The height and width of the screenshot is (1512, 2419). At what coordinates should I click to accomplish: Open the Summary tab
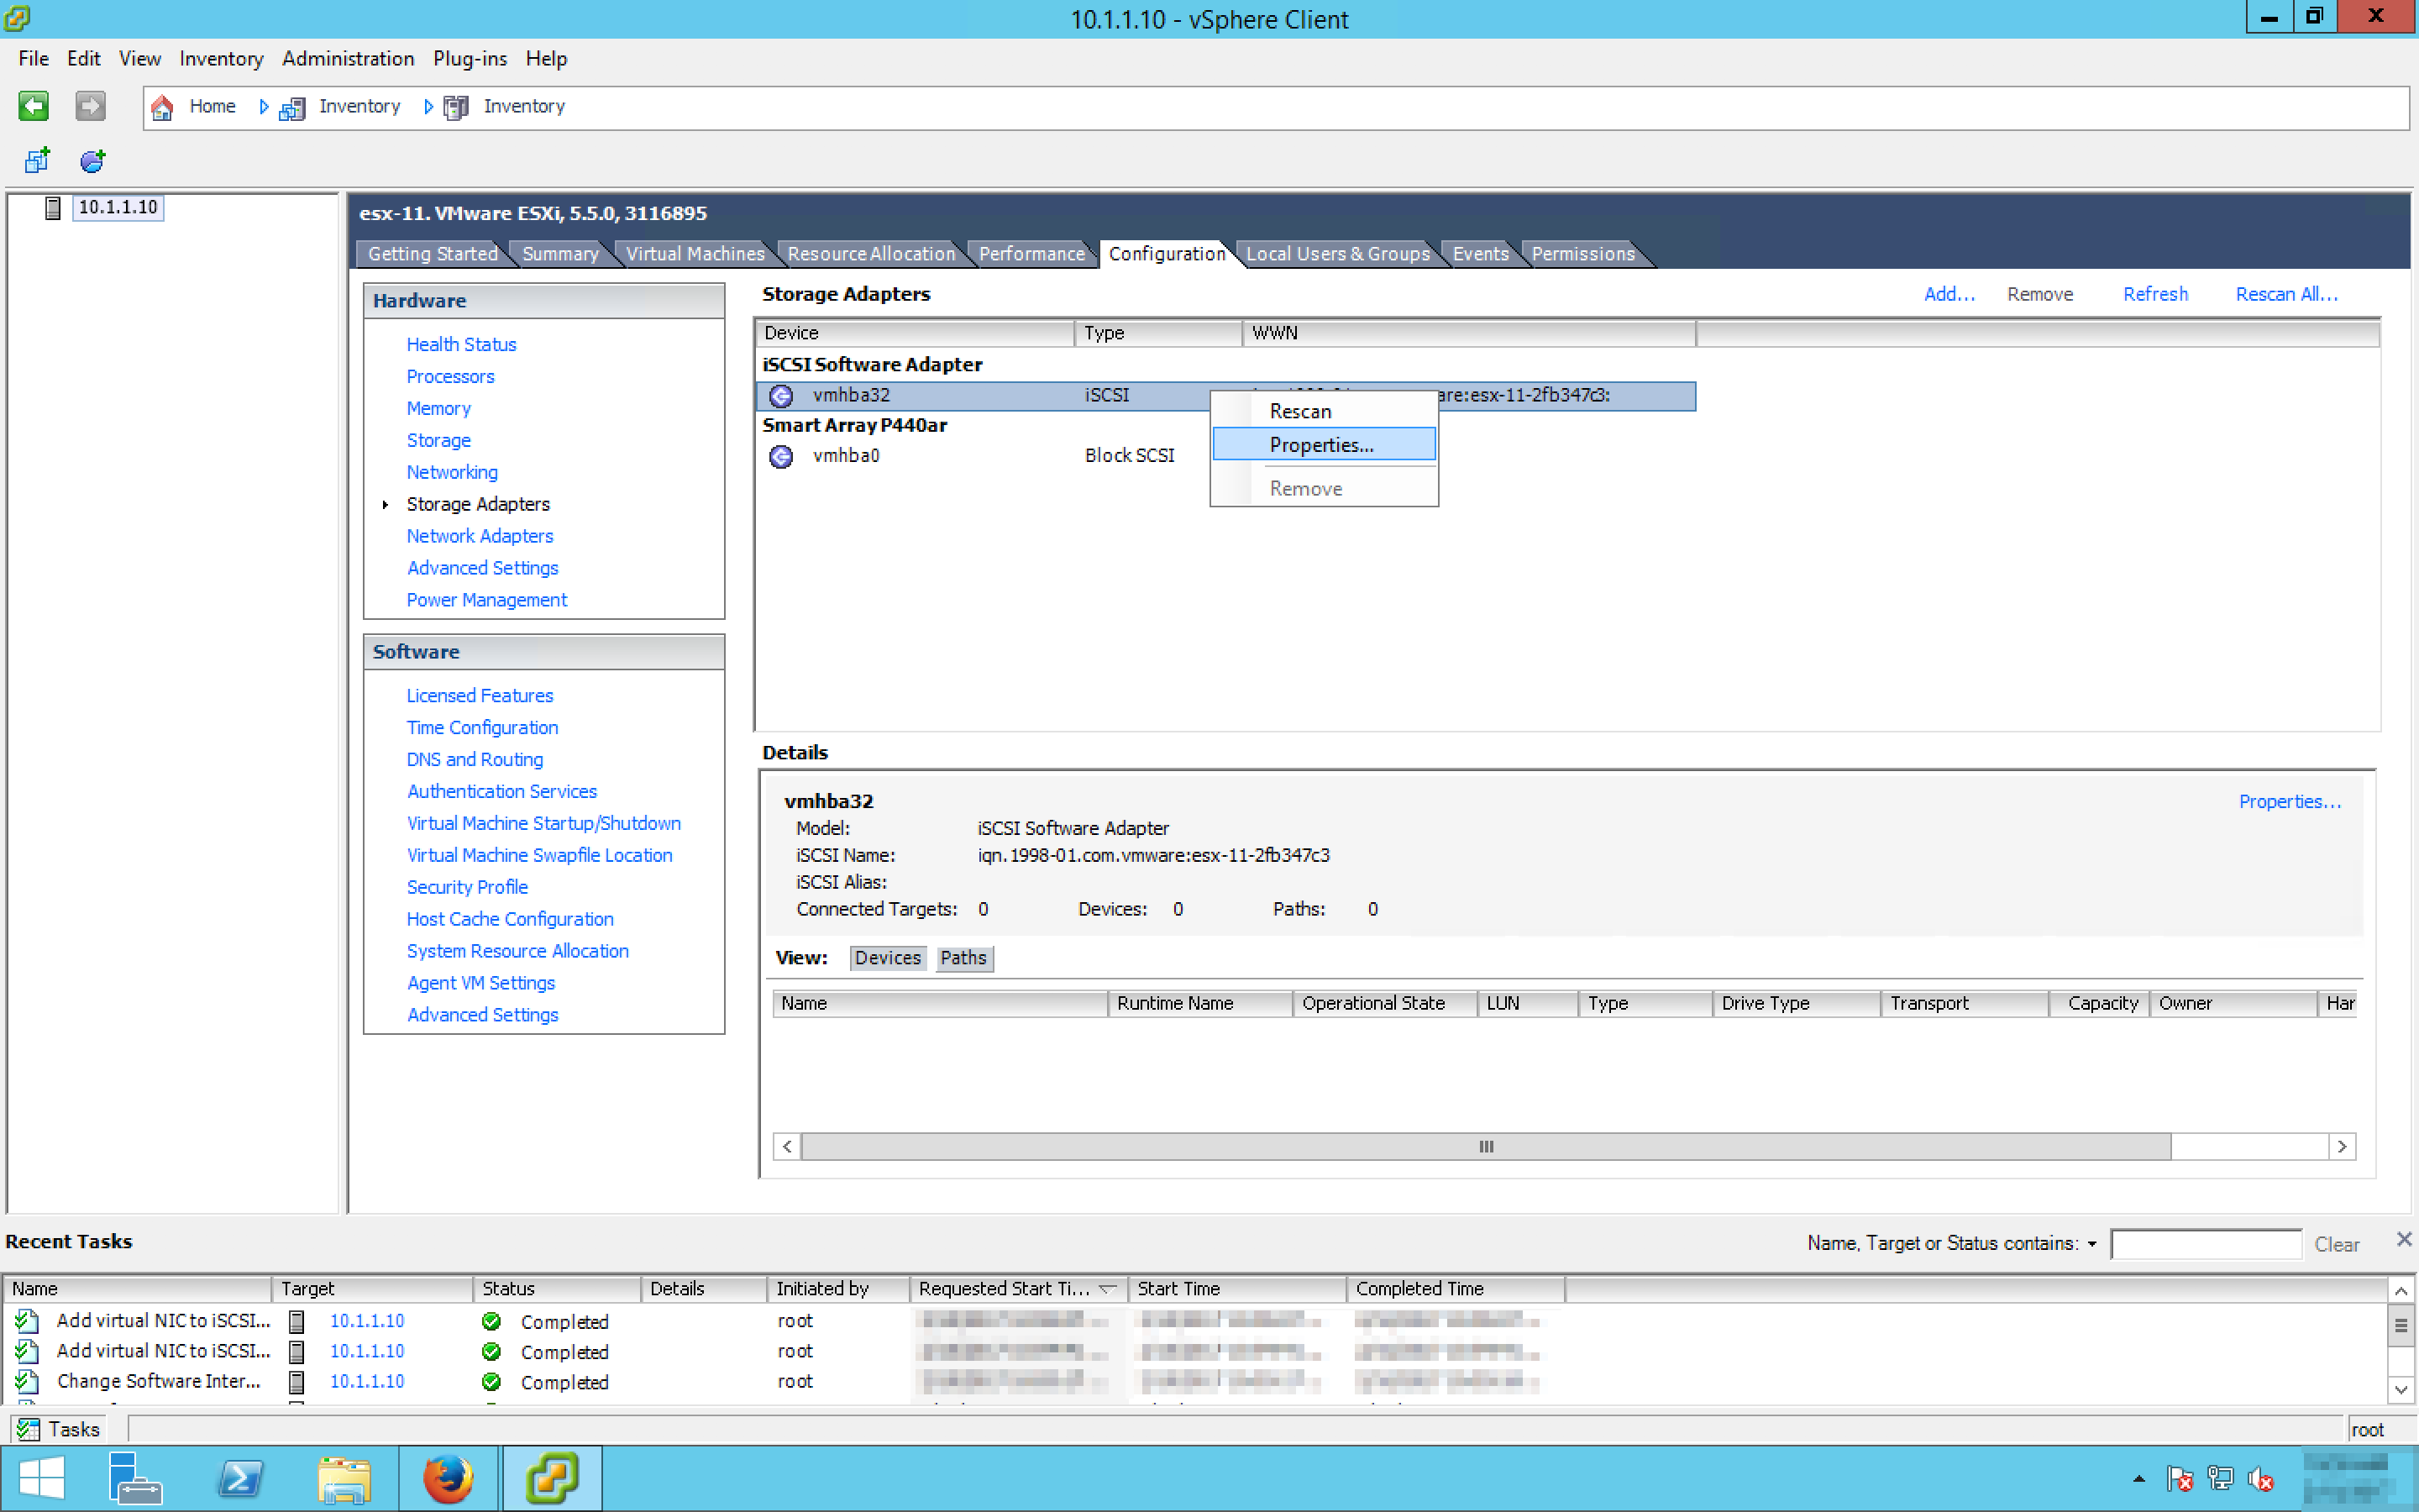[559, 254]
